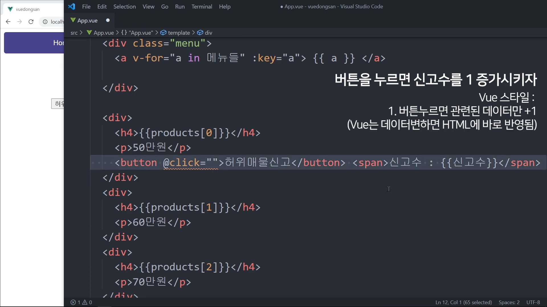The width and height of the screenshot is (547, 307).
Task: Click the localhost address bar
Action: point(57,22)
